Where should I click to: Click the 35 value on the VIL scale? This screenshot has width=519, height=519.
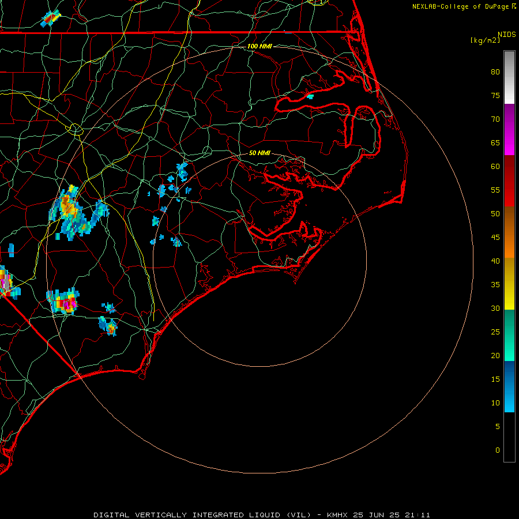click(x=495, y=285)
